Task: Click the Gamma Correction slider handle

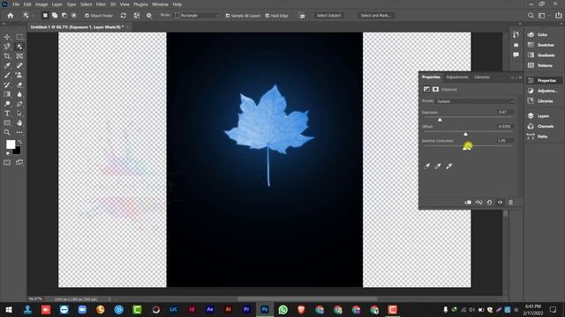Action: coord(465,148)
